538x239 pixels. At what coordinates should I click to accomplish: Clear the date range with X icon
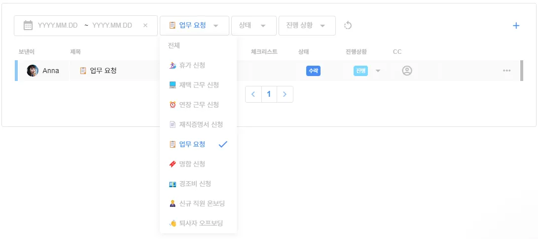coord(145,25)
